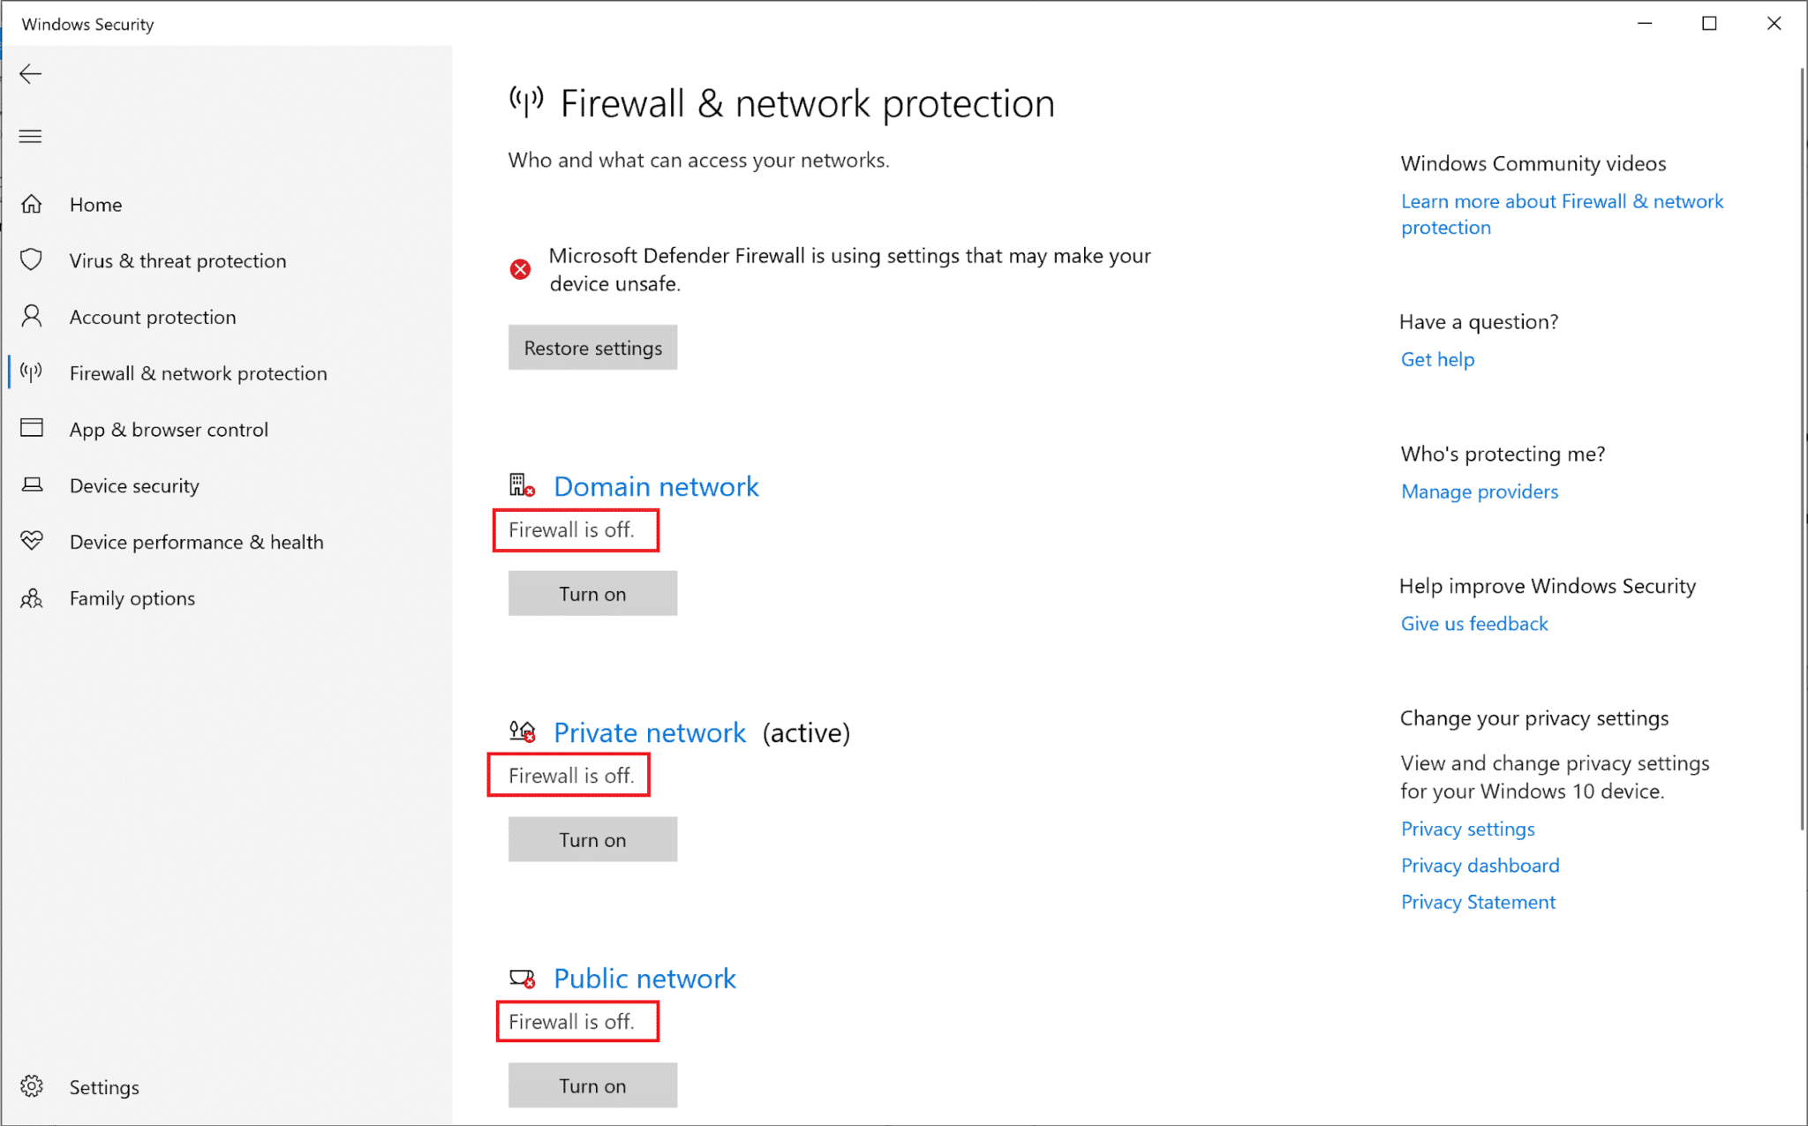Click the Account protection icon
Image resolution: width=1808 pixels, height=1126 pixels.
click(33, 317)
